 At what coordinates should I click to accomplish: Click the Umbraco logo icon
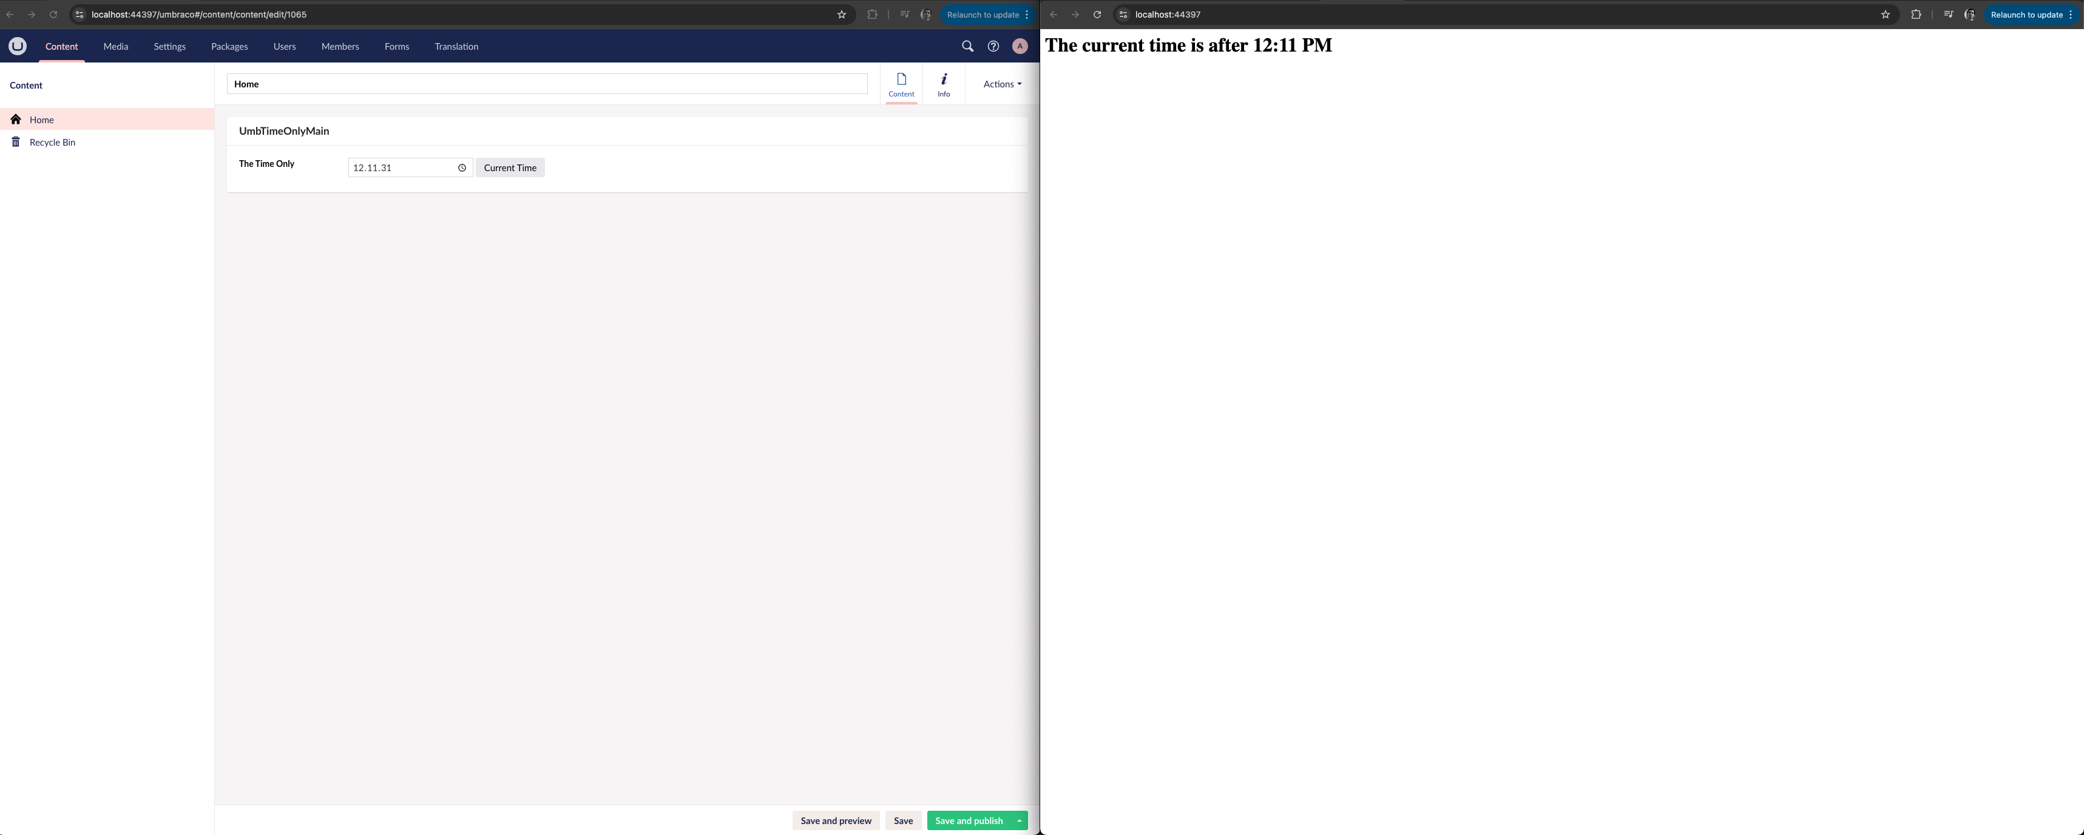[17, 46]
